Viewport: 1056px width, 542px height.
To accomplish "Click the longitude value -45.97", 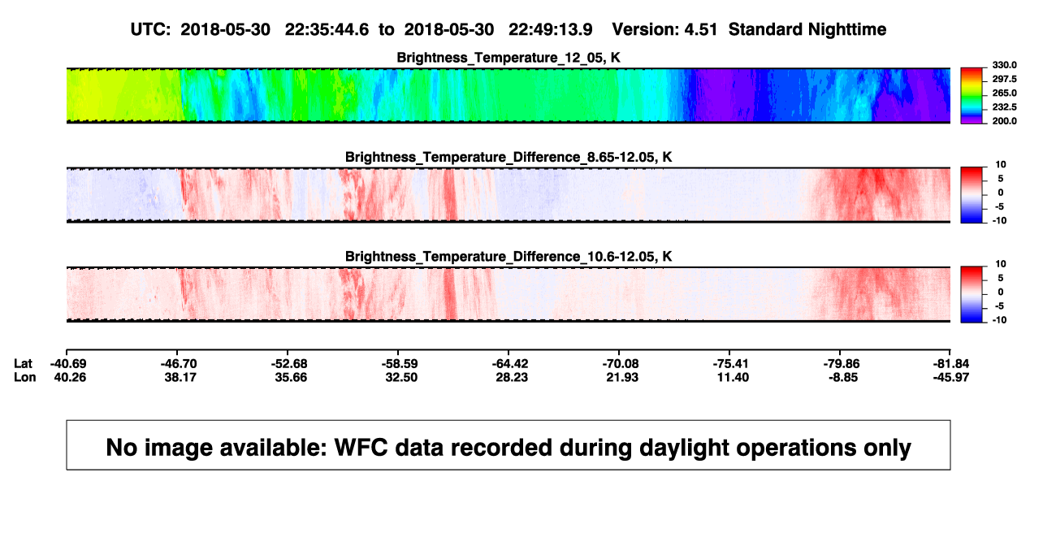I will (x=952, y=377).
